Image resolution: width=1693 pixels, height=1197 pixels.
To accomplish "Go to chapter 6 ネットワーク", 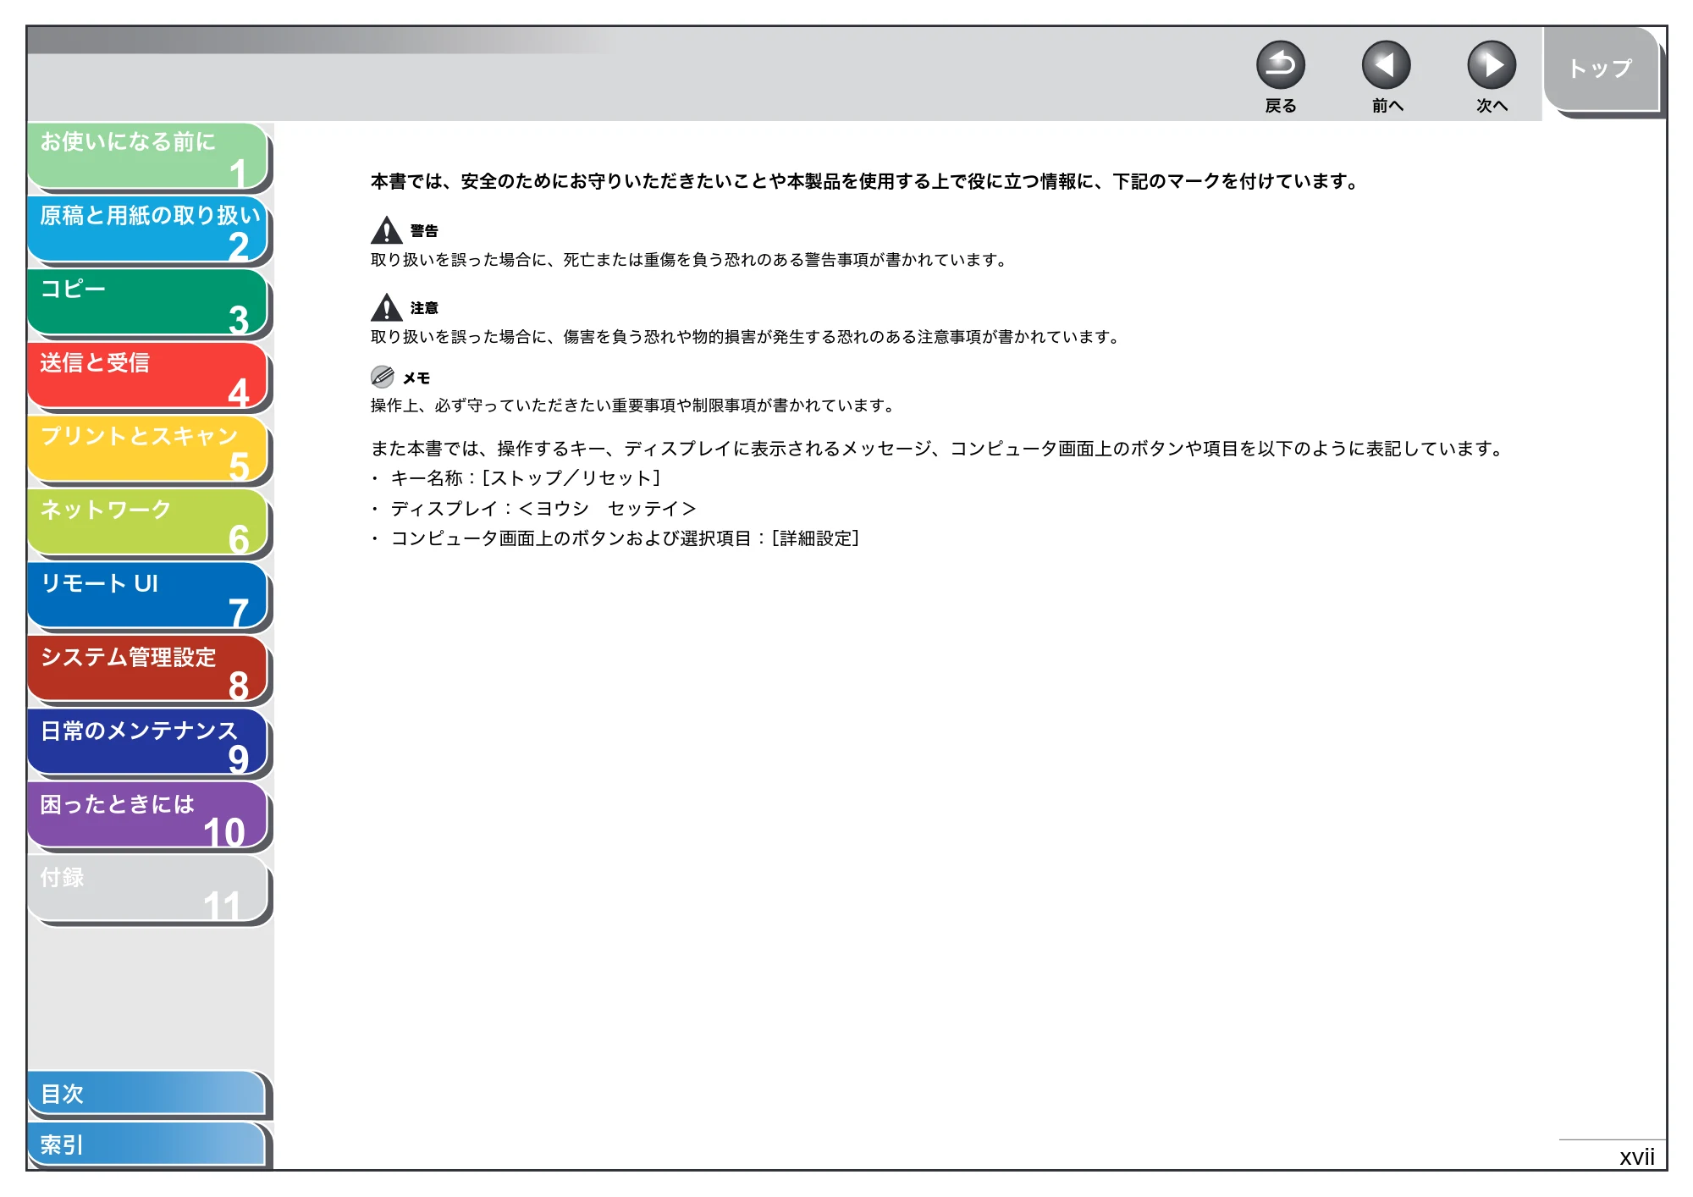I will (x=148, y=523).
